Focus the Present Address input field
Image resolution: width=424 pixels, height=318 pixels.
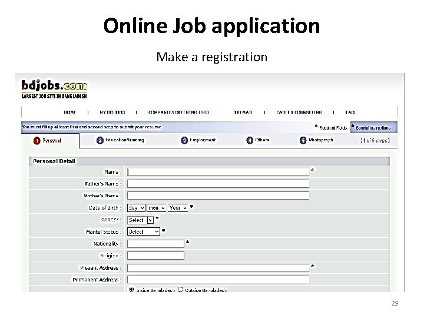pyautogui.click(x=218, y=268)
